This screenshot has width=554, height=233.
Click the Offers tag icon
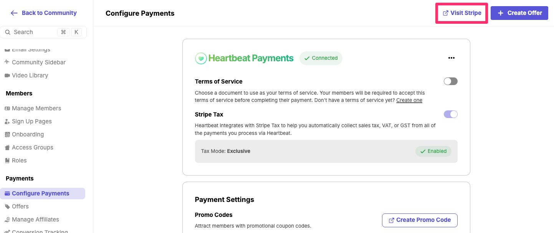point(7,207)
